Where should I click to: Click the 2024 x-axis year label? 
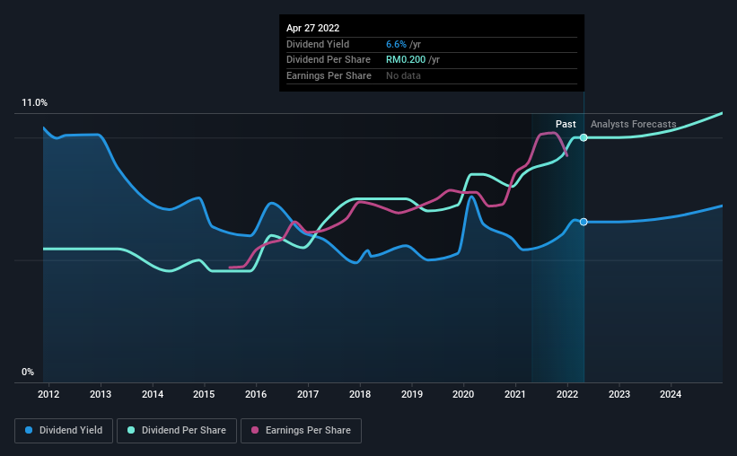click(671, 394)
